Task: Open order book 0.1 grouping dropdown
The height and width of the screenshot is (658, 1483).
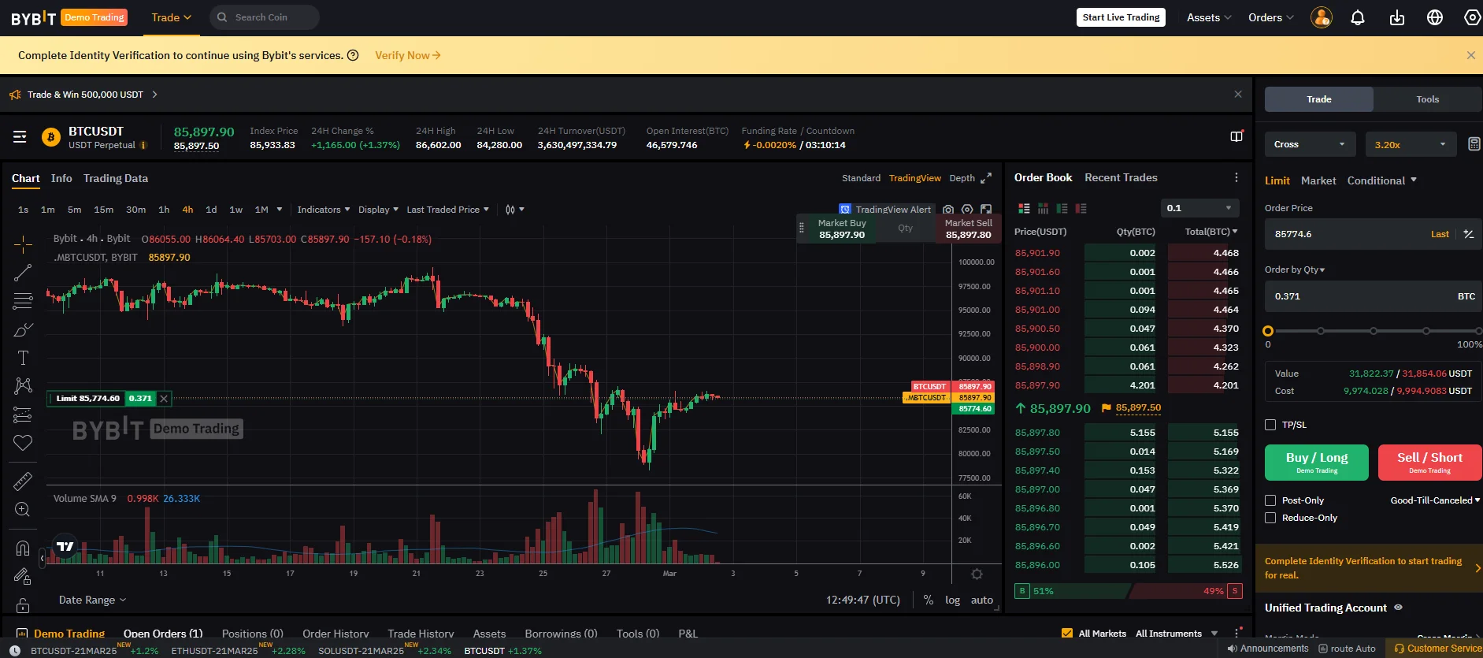Action: point(1199,208)
